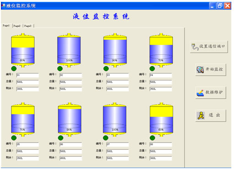Click the green status light of tank 07
Screen dimensions: 234x169
(106, 138)
